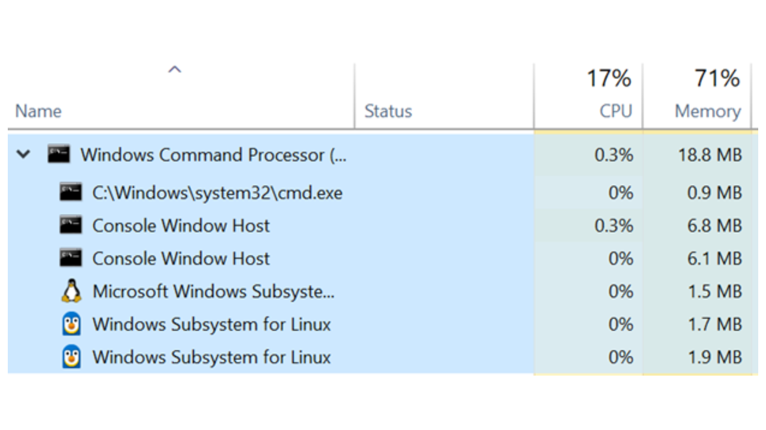This screenshot has height=430, width=766.
Task: Sort processes by Name column header
Action: pos(38,111)
